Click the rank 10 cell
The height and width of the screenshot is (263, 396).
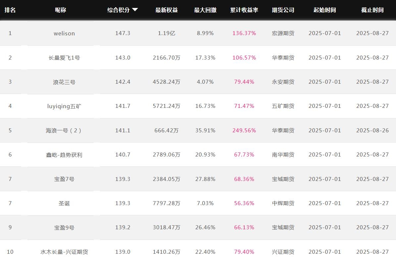point(10,252)
